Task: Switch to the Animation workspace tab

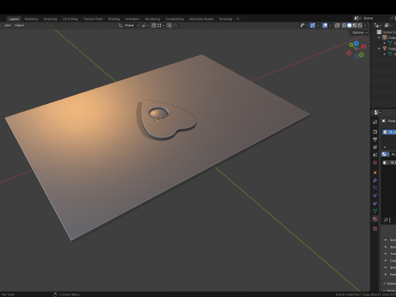Action: [x=132, y=19]
